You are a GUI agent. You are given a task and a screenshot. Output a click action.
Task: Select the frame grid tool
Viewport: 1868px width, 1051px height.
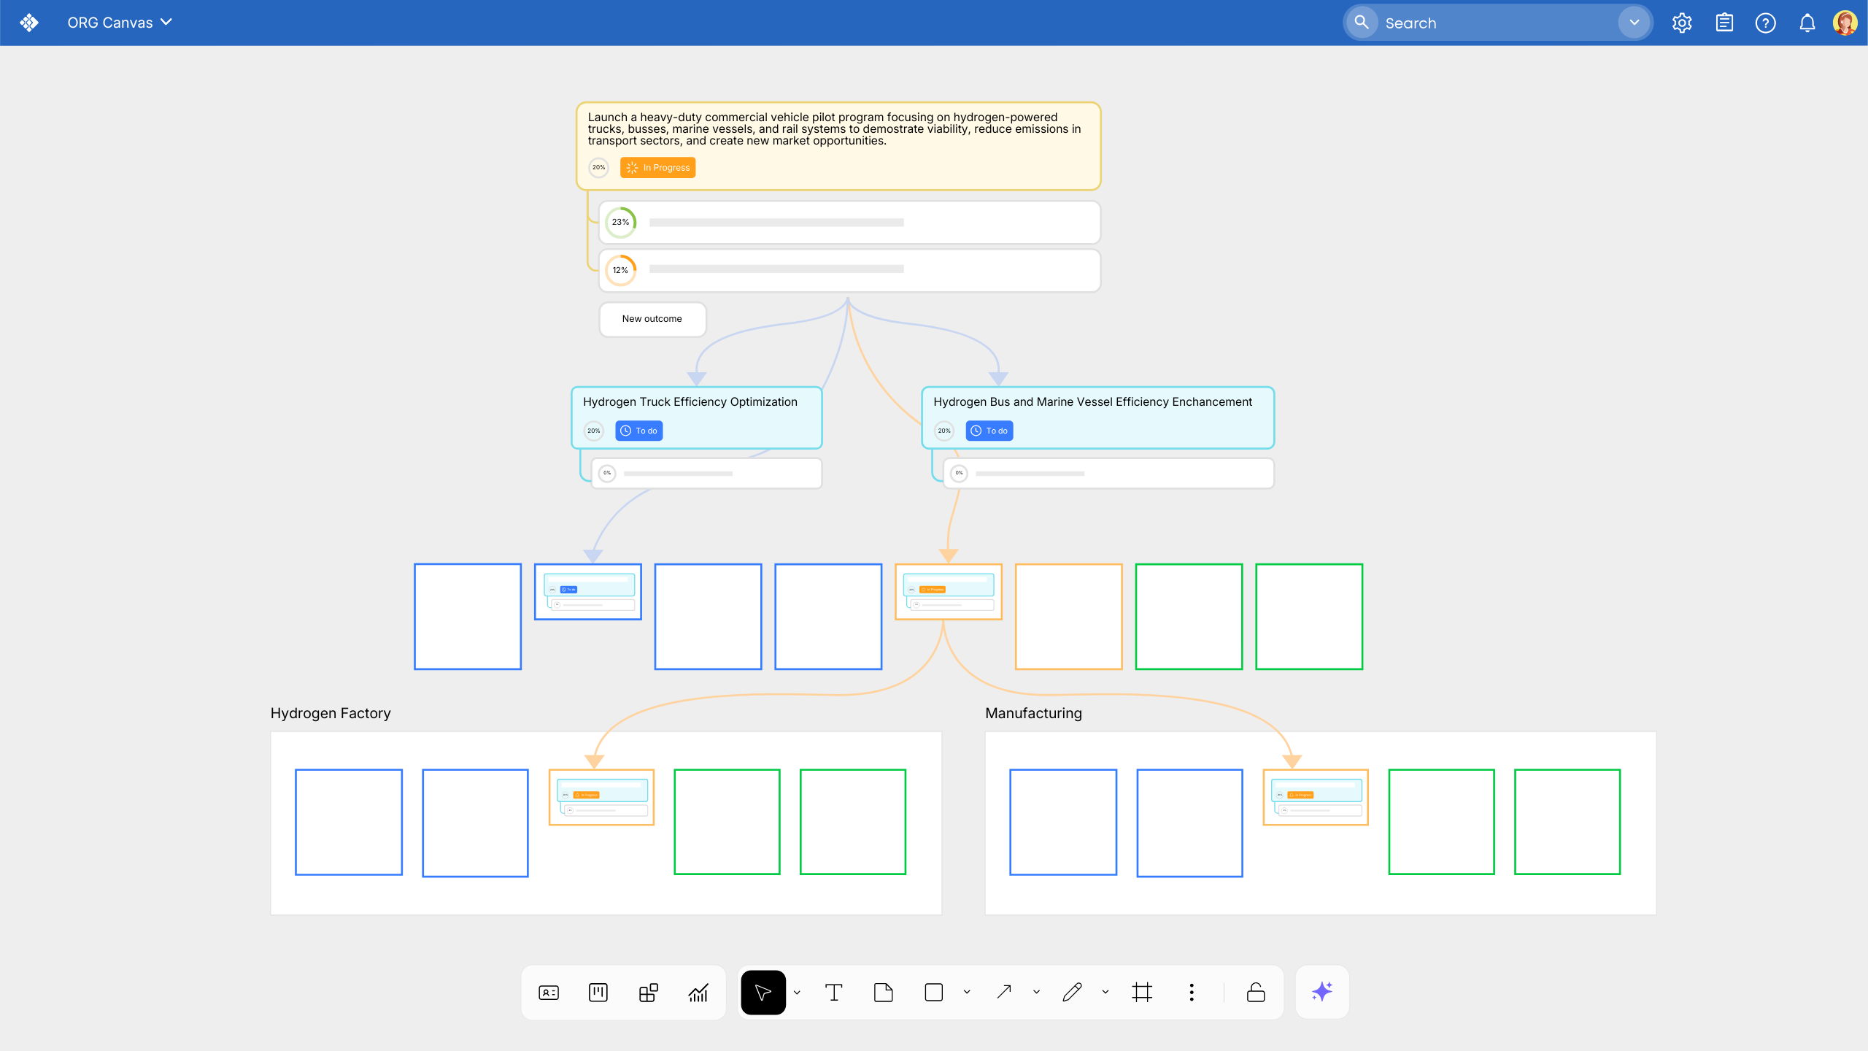pyautogui.click(x=1142, y=993)
